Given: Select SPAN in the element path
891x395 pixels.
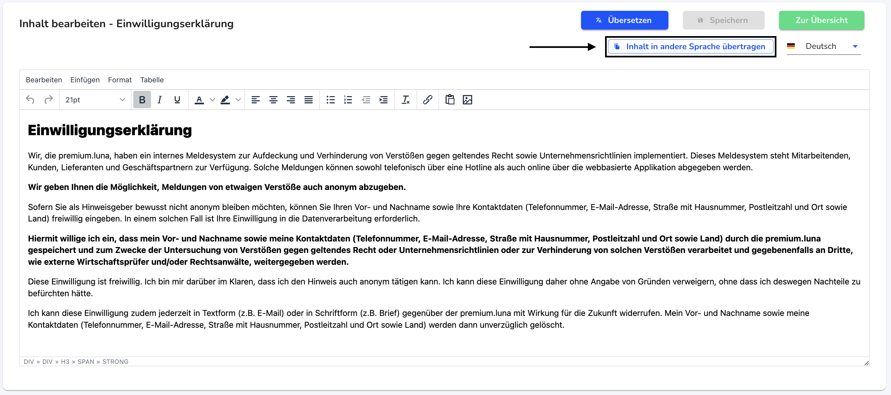Looking at the screenshot, I should (86, 362).
